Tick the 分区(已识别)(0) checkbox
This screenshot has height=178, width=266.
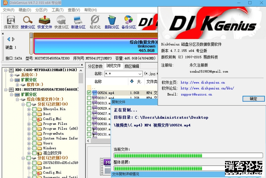(29, 104)
